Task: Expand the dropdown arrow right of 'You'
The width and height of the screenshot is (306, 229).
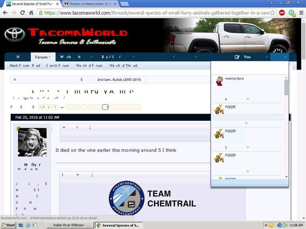Action: [x=267, y=57]
